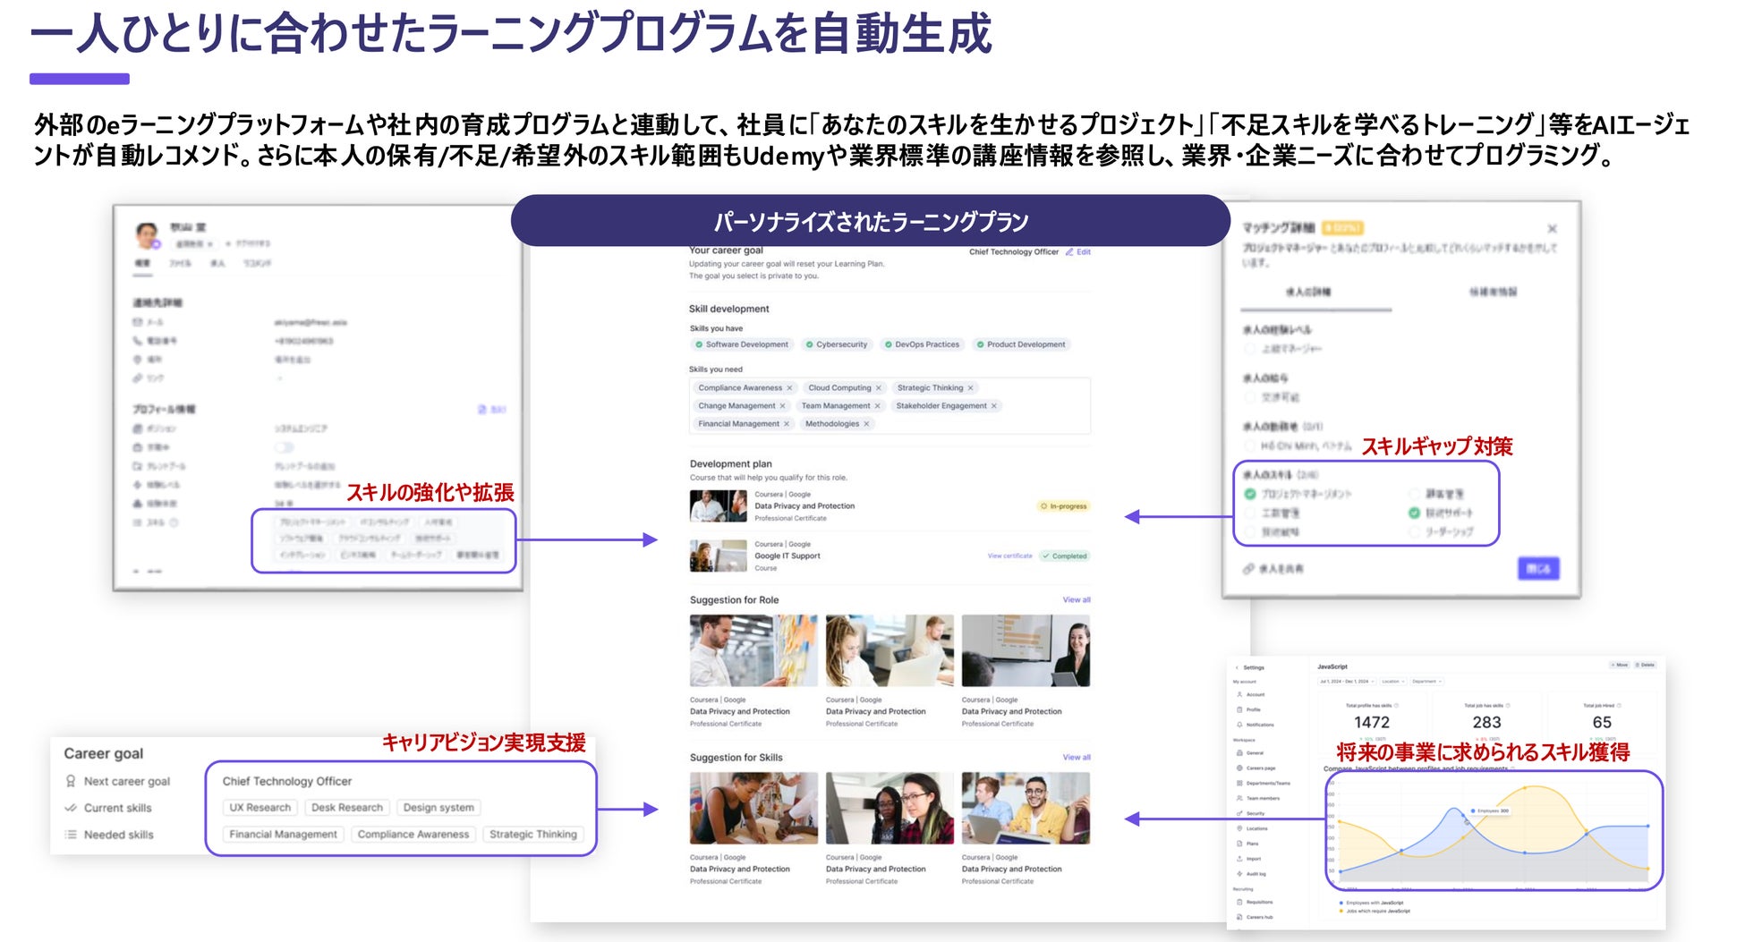Select the Security key item in sidebar

(1251, 813)
